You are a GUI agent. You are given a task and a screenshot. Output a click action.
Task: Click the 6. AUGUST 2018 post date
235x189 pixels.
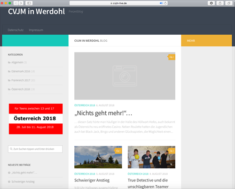tap(105, 106)
